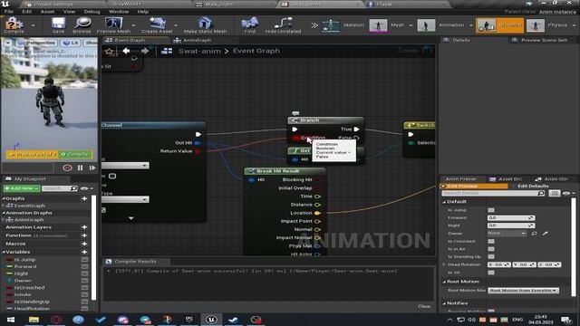
Task: Toggle visibility eye for IsJump variable
Action: pyautogui.click(x=84, y=260)
